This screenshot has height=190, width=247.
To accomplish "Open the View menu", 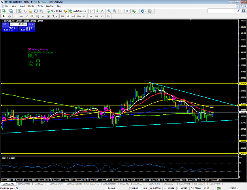I will [x=14, y=6].
